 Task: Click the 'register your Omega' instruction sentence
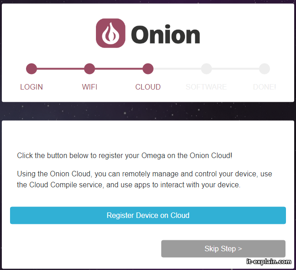125,155
